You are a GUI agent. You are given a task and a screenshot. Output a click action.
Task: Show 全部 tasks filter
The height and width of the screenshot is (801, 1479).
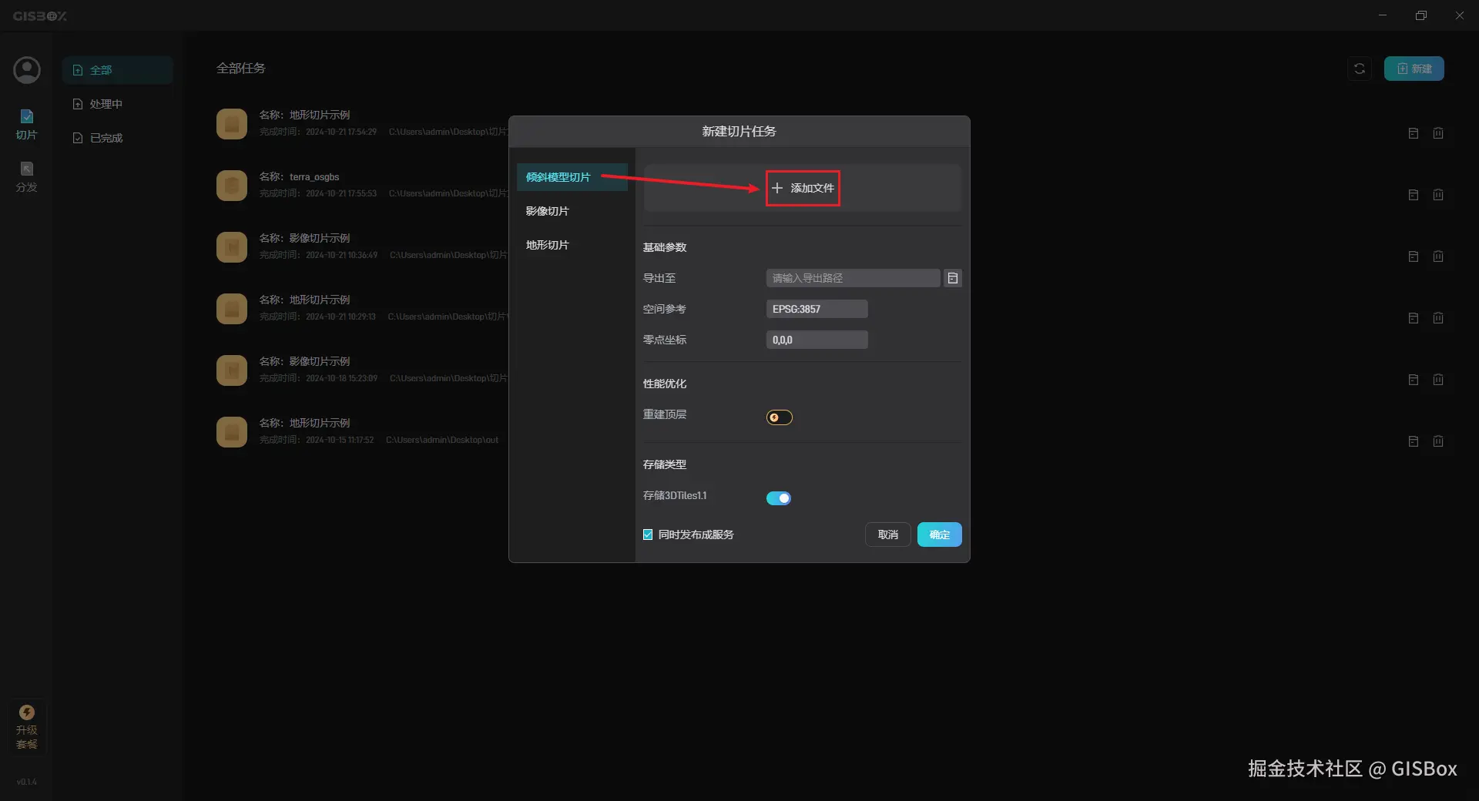[x=118, y=70]
